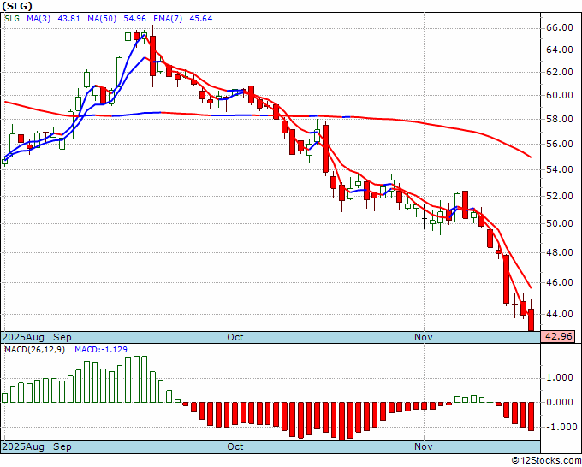582x467 pixels.
Task: Click the MA(50) value 54.96
Action: pos(134,18)
